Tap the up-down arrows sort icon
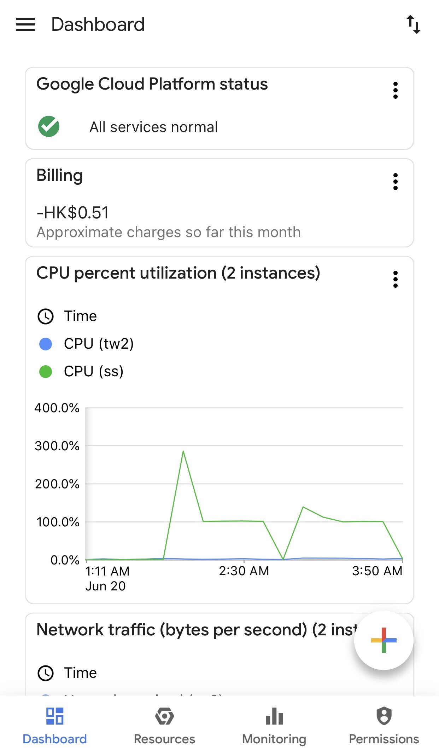Screen dimensions: 439x755 click(413, 24)
